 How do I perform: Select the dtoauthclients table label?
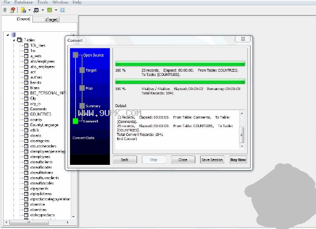(x=41, y=162)
